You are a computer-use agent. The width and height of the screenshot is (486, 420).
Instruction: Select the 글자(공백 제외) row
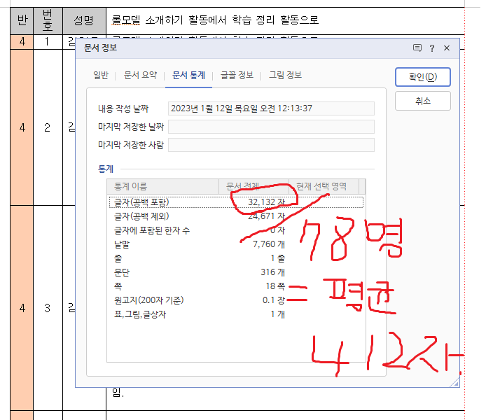coord(236,216)
